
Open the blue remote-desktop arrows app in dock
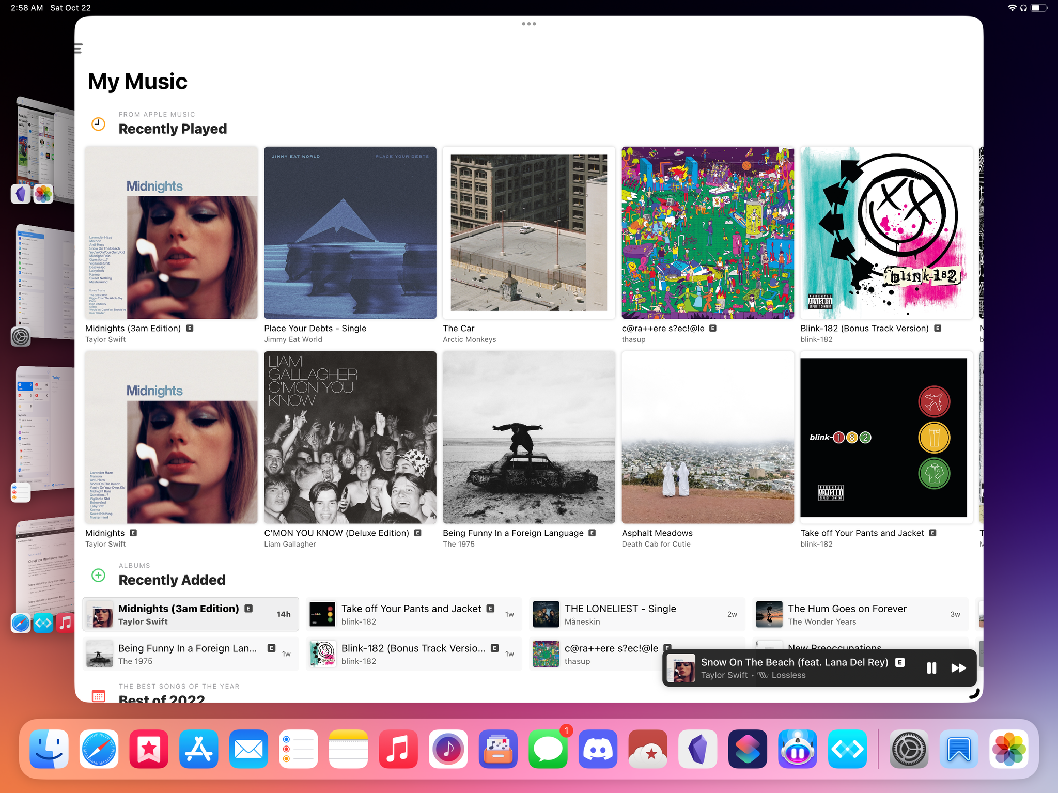coord(848,749)
